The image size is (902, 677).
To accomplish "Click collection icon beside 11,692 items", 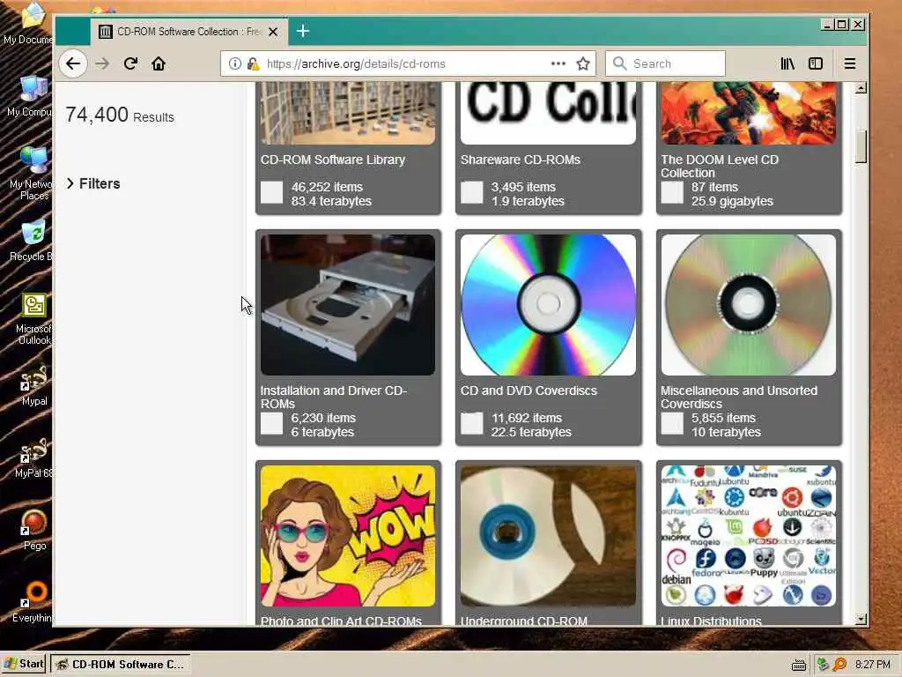I will click(x=472, y=424).
